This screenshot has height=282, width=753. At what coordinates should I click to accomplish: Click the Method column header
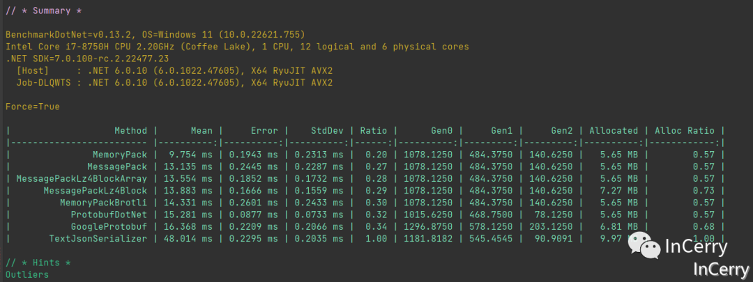tap(130, 131)
